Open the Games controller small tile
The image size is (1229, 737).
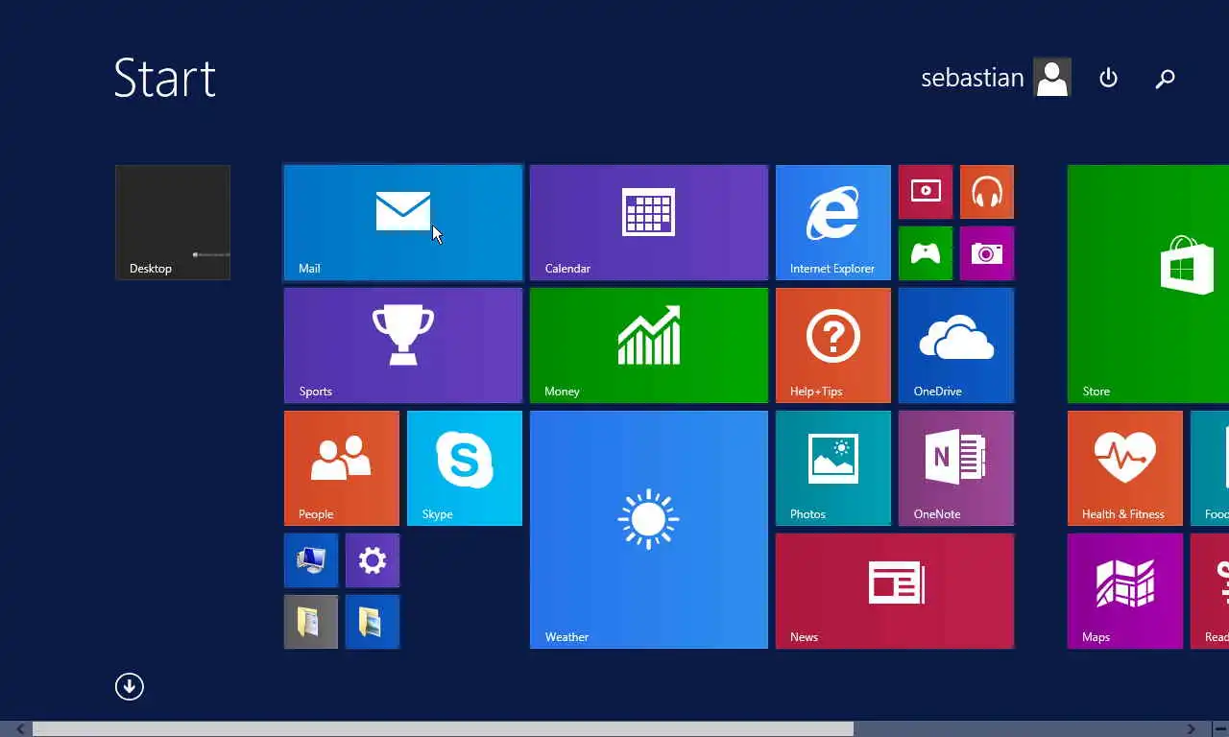pyautogui.click(x=926, y=253)
